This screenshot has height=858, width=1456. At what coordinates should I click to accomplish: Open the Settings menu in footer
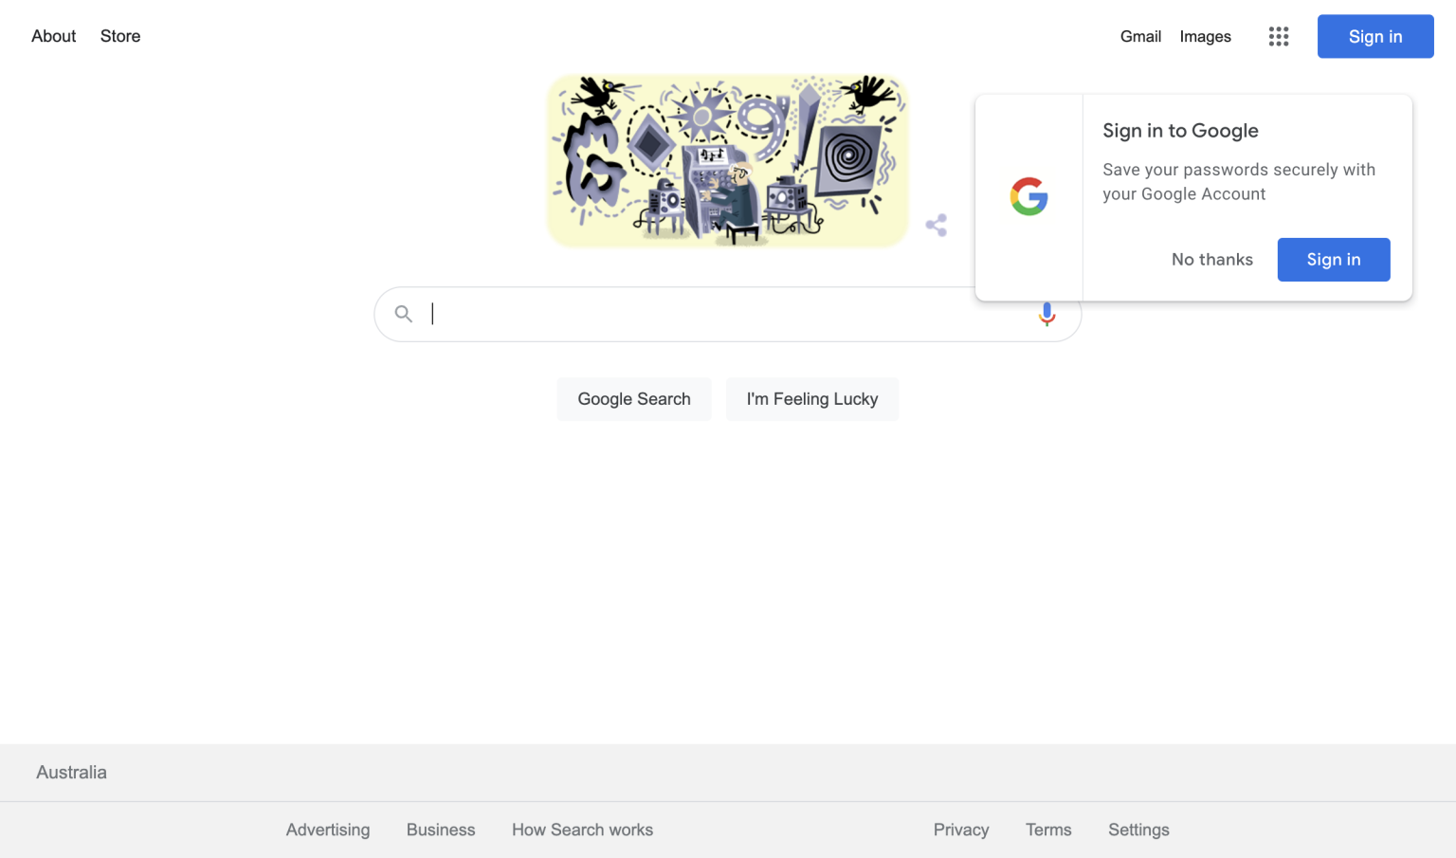point(1138,830)
